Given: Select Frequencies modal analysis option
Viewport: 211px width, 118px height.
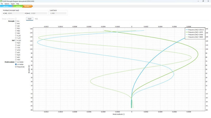Looking at the screenshot, I should click(16, 67).
